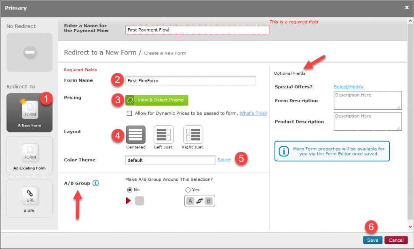Screen dimensions: 414x249
Task: Open the What's This? link
Action: 253,113
